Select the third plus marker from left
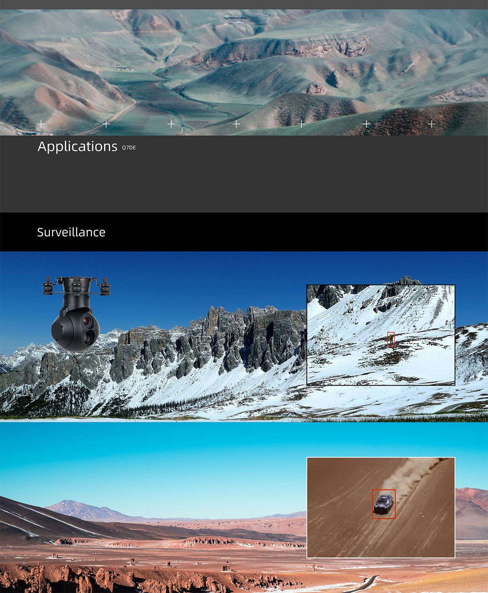The width and height of the screenshot is (488, 593). pos(171,124)
